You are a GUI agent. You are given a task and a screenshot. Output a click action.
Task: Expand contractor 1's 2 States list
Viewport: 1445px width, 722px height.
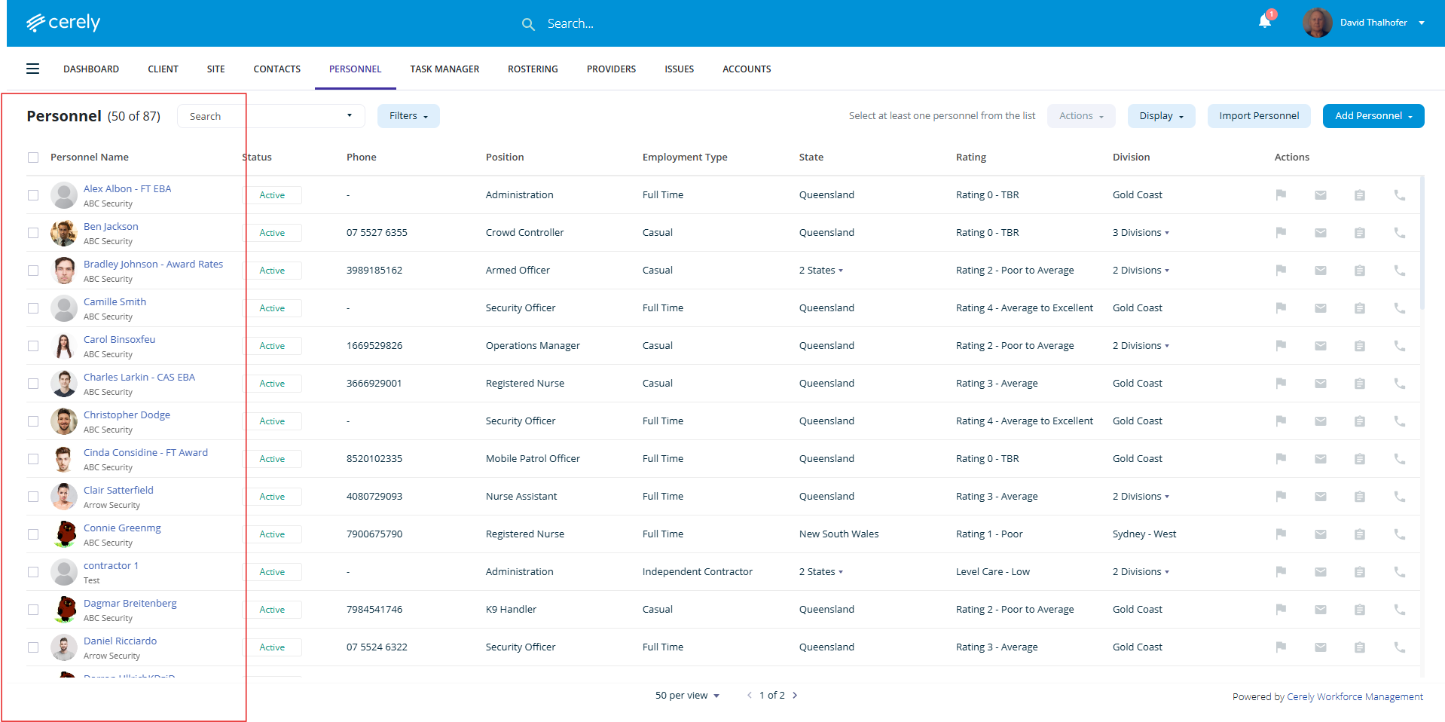coord(821,572)
